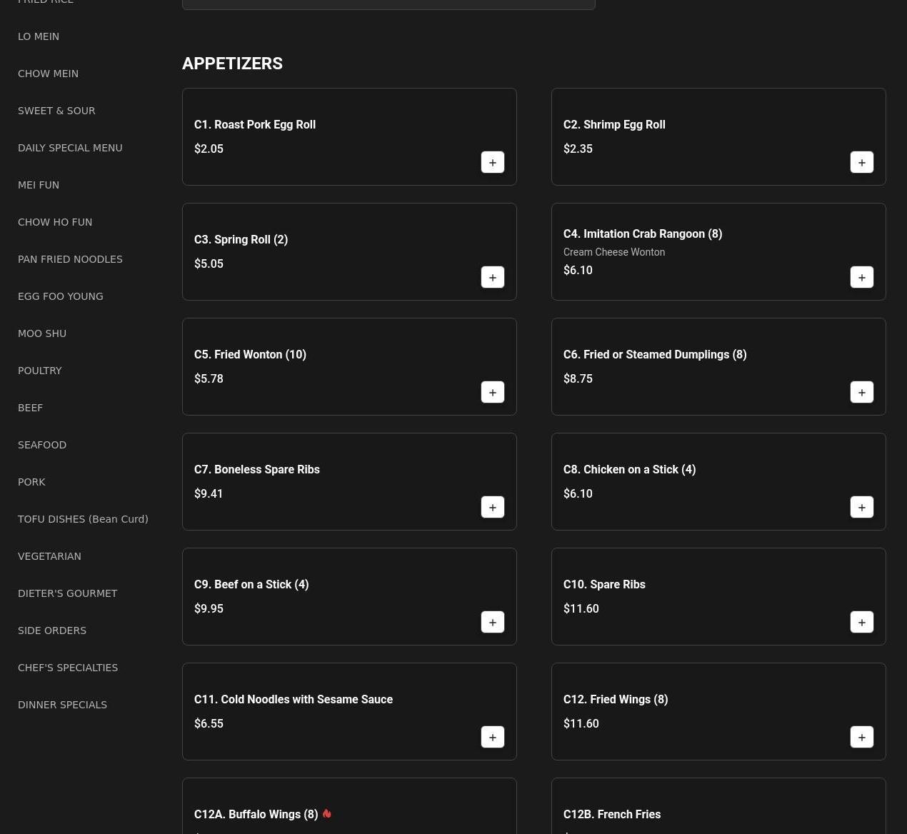Add C11 Cold Noodles with Sesame Sauce

[493, 737]
